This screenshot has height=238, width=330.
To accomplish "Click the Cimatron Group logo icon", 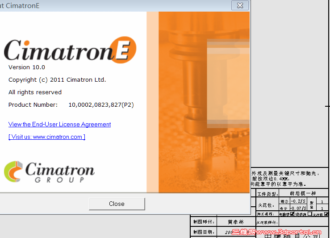I will 13,171.
